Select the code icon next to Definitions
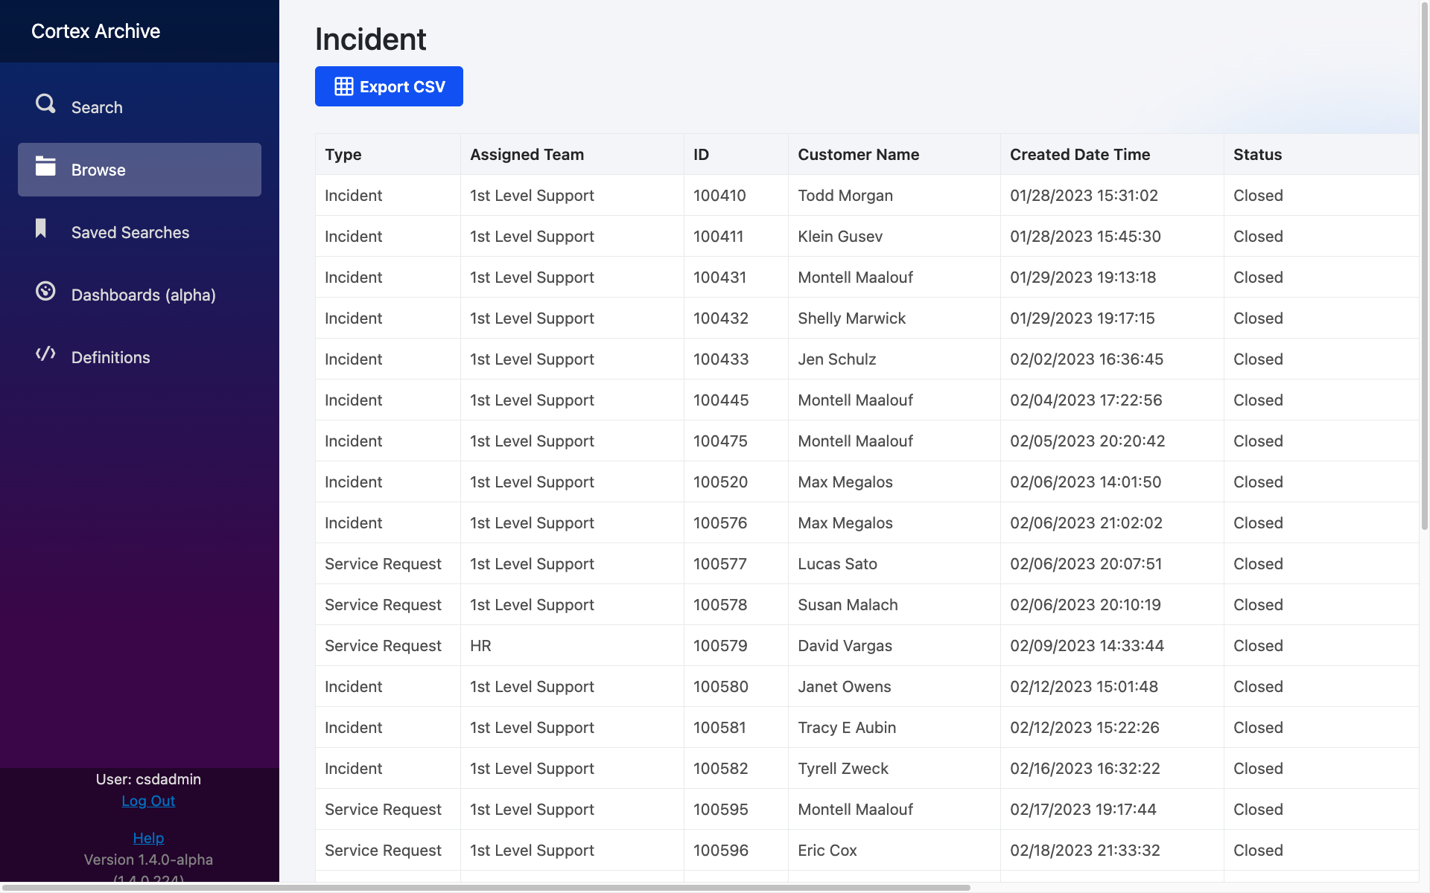The image size is (1430, 893). (x=45, y=354)
